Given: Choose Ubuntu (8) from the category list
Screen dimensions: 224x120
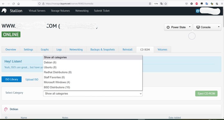Looking at the screenshot, I should pyautogui.click(x=93, y=67).
